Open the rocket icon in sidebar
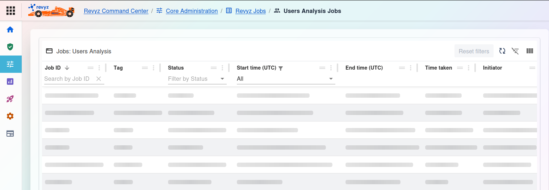Screen dimensions: 549x190 point(10,99)
